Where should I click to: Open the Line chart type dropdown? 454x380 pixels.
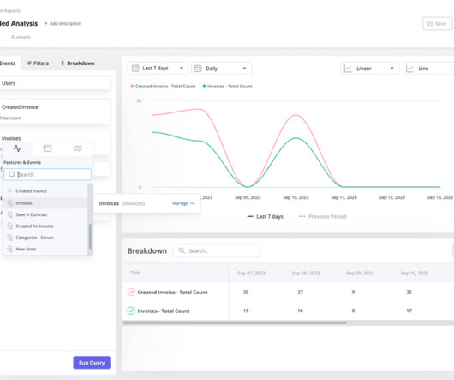(x=428, y=69)
